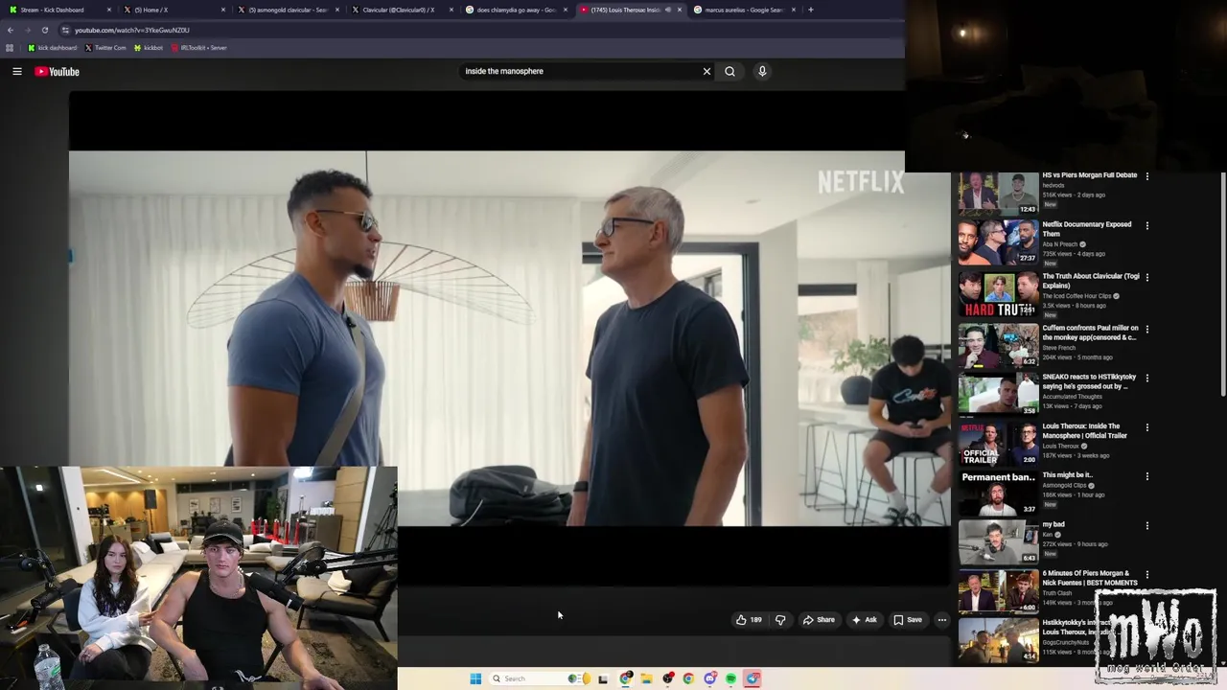
Task: Go forward in browser history
Action: [27, 30]
